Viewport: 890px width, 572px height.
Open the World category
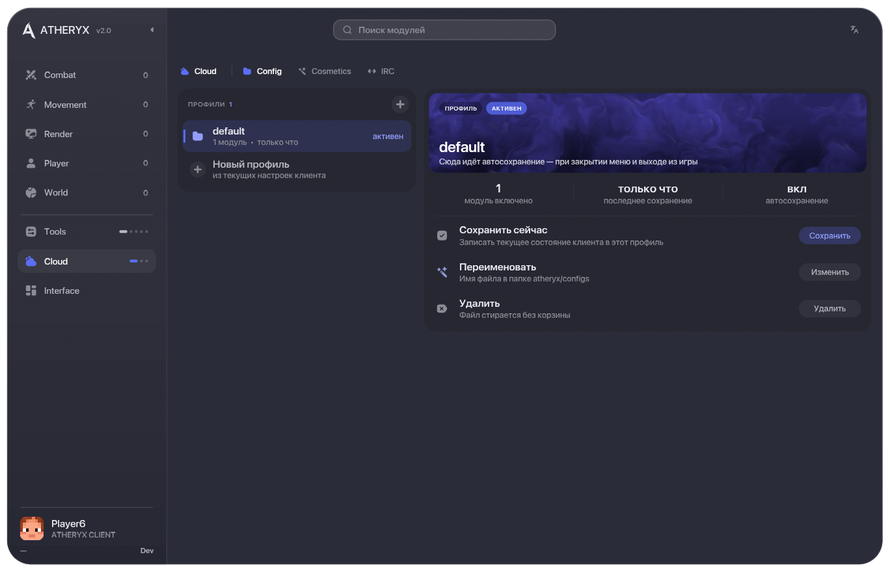(x=87, y=192)
